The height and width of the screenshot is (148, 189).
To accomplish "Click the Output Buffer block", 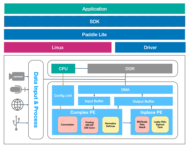I will (x=143, y=101).
